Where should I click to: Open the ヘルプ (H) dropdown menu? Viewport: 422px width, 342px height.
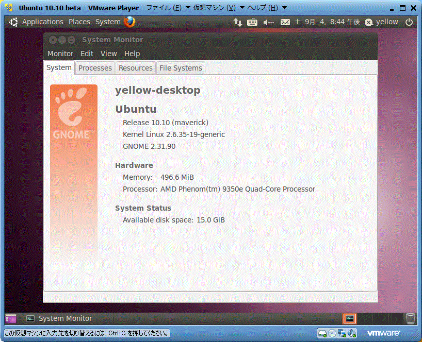[263, 8]
